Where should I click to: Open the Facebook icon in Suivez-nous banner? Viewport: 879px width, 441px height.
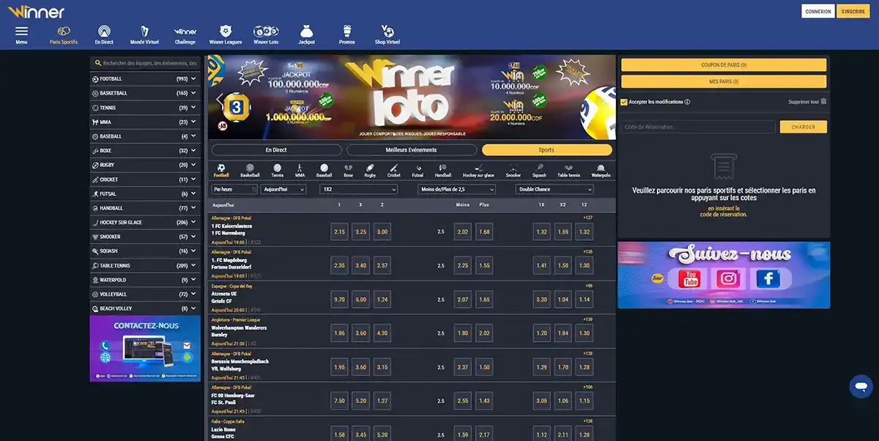pos(768,278)
